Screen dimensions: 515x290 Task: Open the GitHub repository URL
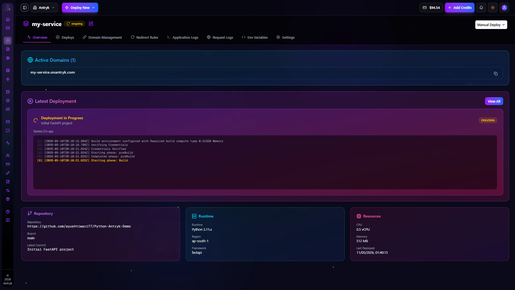[79, 226]
